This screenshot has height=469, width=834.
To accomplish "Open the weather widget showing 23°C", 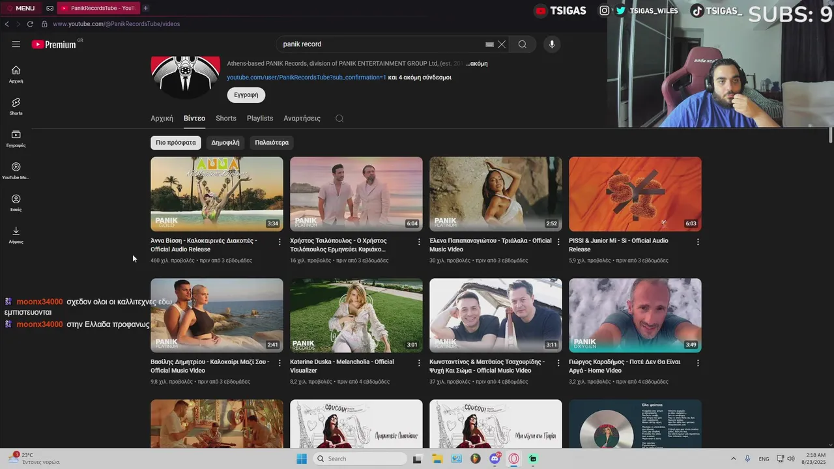I will click(x=34, y=459).
